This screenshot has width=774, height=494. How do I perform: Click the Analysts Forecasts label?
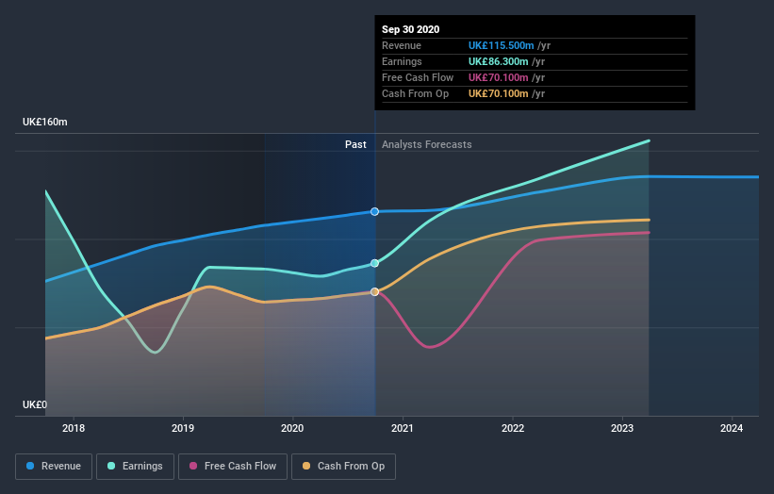[x=426, y=144]
